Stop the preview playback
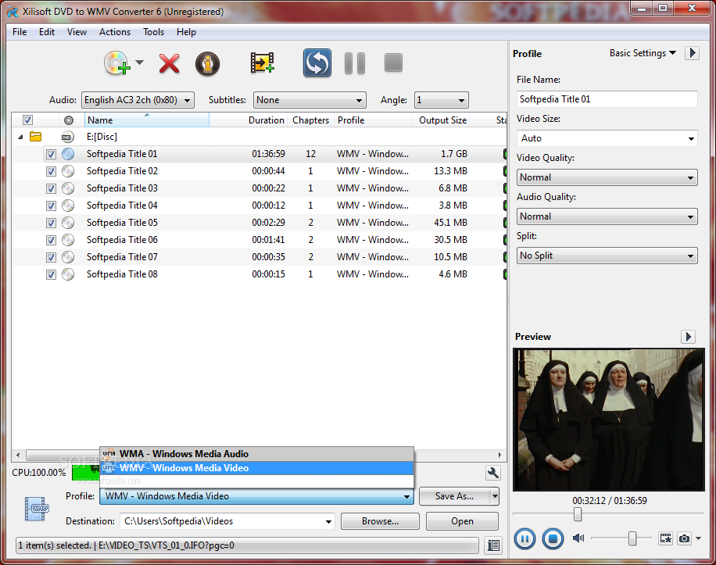 point(553,539)
